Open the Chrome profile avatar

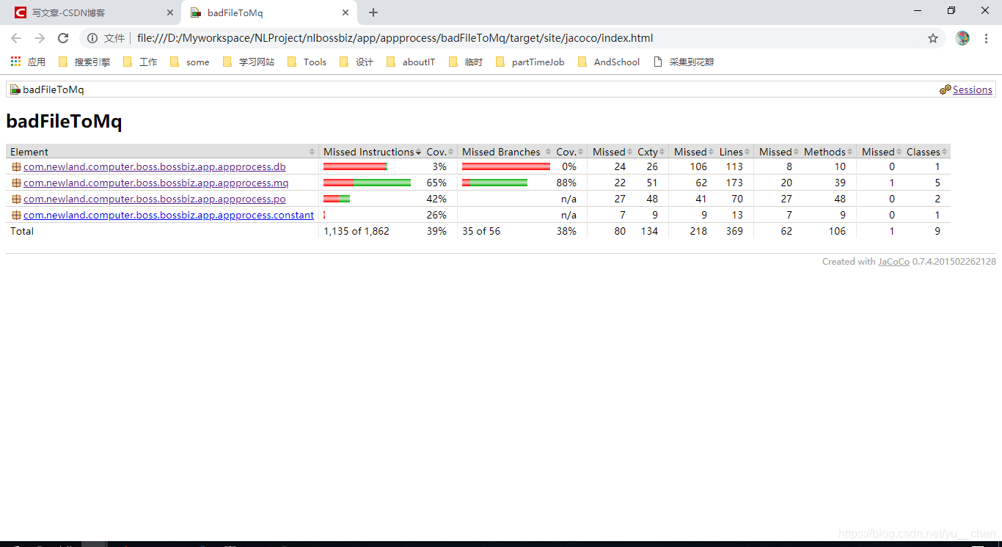click(x=962, y=38)
